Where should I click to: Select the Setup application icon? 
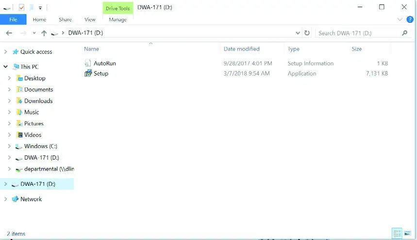click(88, 73)
